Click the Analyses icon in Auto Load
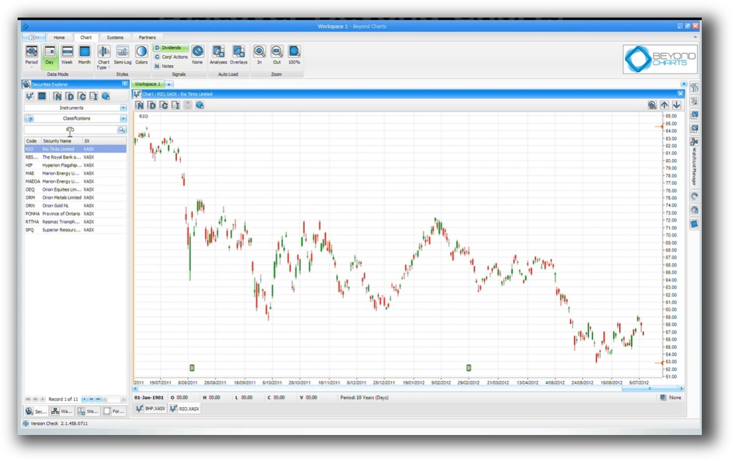733x461 pixels. pos(219,55)
